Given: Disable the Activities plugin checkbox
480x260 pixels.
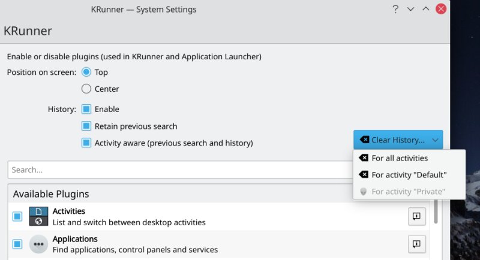Looking at the screenshot, I should pyautogui.click(x=17, y=216).
